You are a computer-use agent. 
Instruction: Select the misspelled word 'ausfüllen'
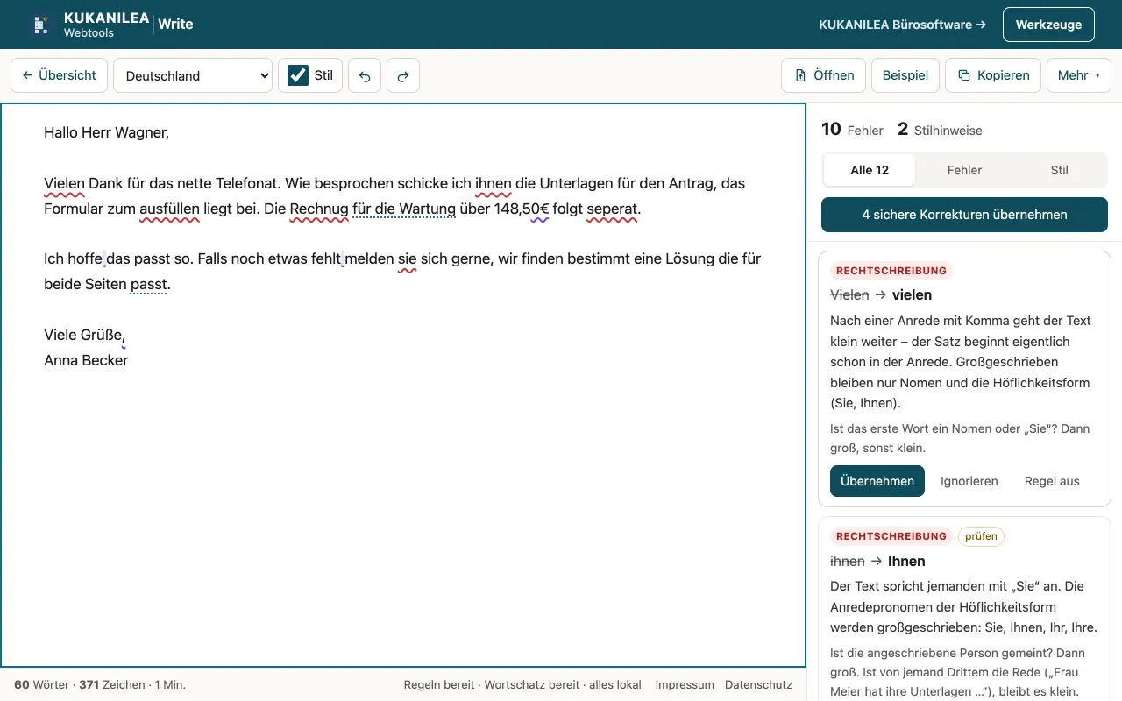[x=169, y=209]
